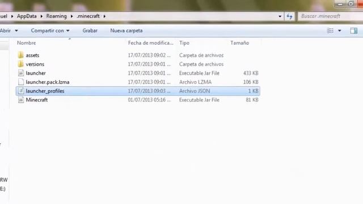Sort by the Nombre column header
This screenshot has height=204, width=363.
[x=27, y=43]
